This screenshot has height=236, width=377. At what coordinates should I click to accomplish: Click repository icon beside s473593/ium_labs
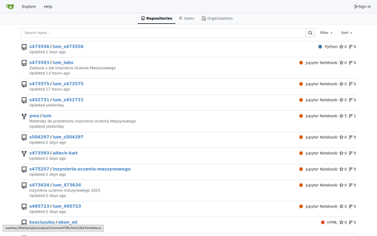coord(24,63)
